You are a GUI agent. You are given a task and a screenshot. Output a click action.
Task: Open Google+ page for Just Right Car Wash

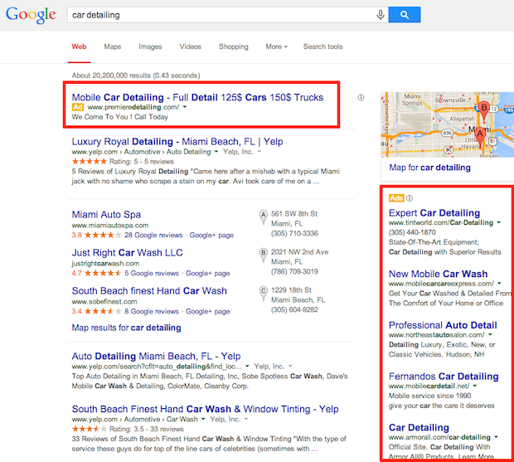208,273
